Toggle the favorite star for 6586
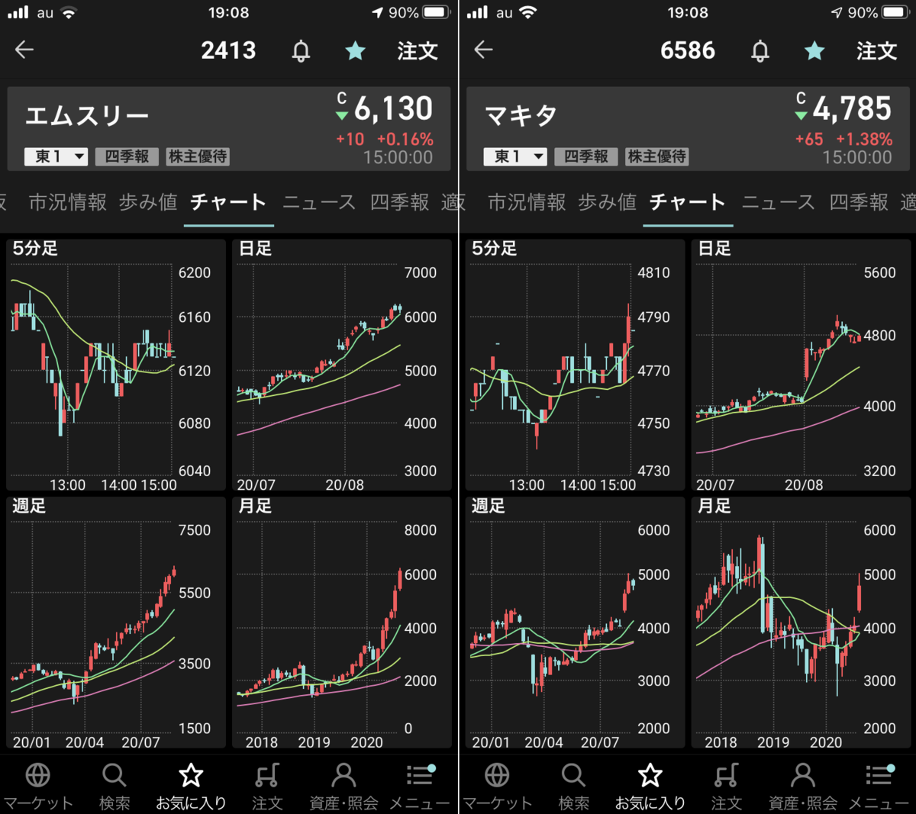The width and height of the screenshot is (916, 814). pyautogui.click(x=814, y=51)
